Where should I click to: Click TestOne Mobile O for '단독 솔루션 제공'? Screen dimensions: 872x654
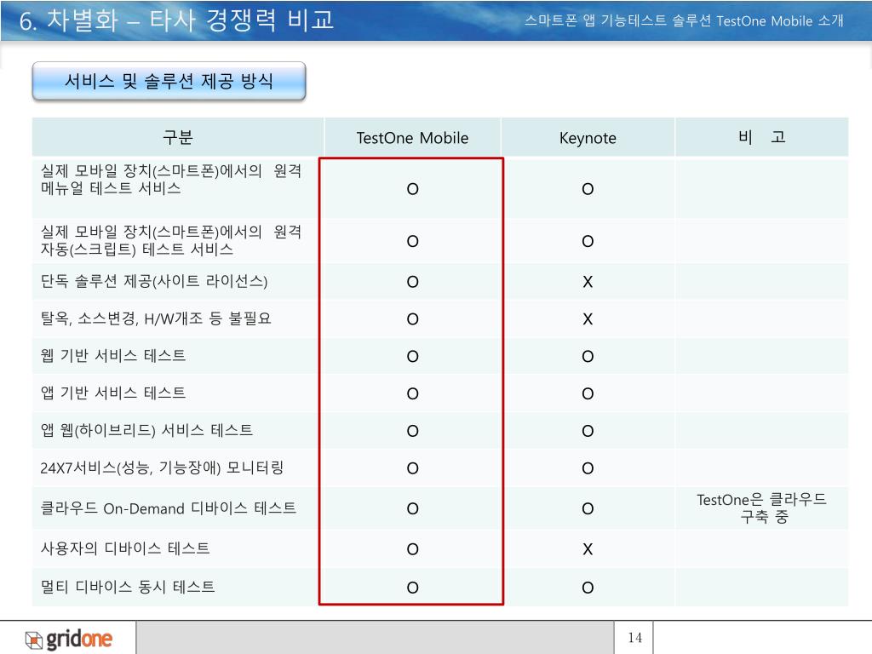pyautogui.click(x=413, y=282)
